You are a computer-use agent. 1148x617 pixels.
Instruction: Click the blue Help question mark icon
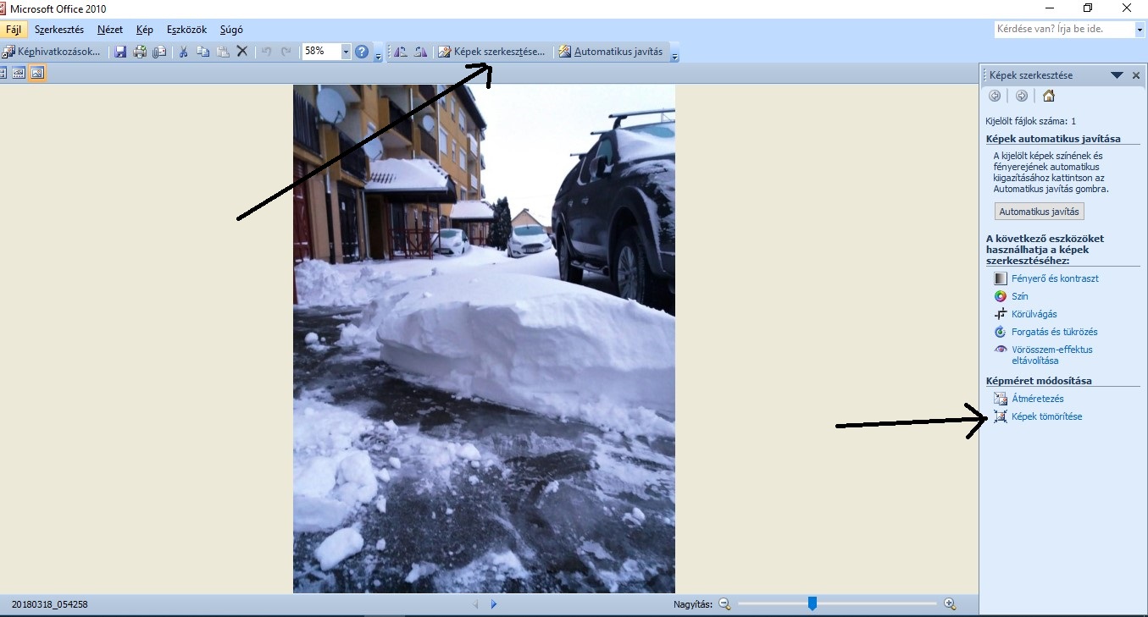[x=363, y=52]
